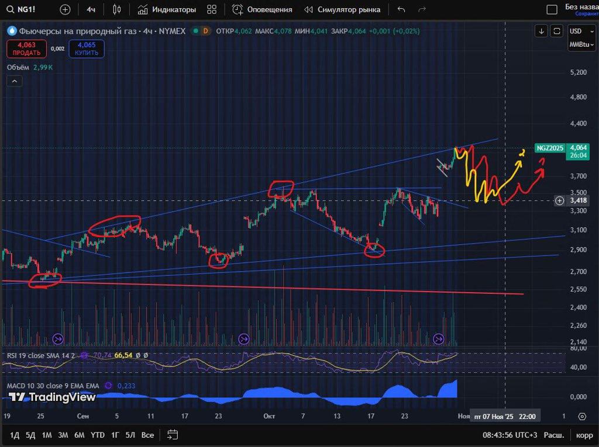Open the Индикаторы menu
This screenshot has height=447, width=599.
tap(167, 9)
